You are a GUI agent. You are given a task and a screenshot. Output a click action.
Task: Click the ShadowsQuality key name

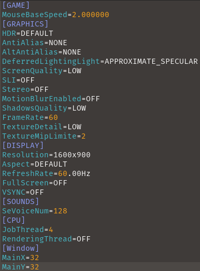[x=35, y=108]
